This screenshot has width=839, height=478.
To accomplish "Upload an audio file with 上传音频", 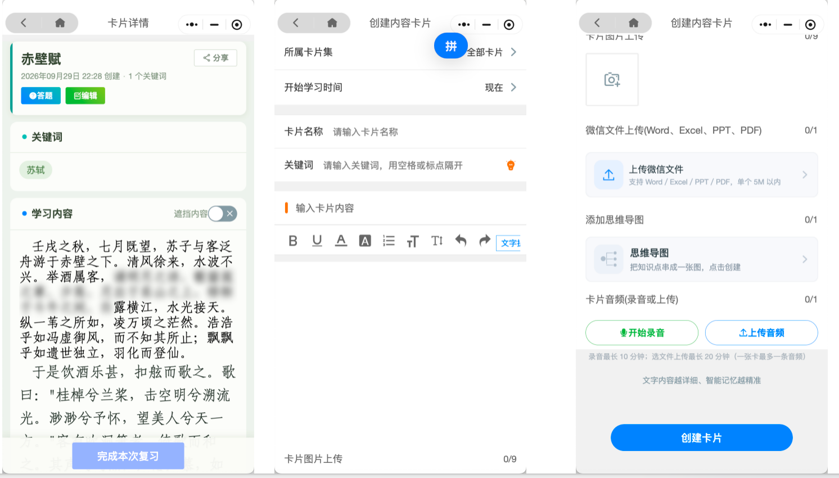I will pyautogui.click(x=761, y=333).
